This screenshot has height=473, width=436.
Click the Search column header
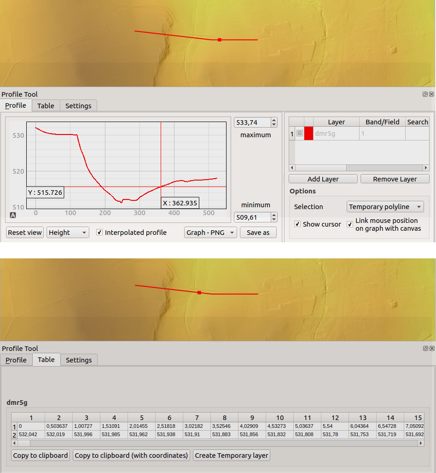pyautogui.click(x=417, y=122)
